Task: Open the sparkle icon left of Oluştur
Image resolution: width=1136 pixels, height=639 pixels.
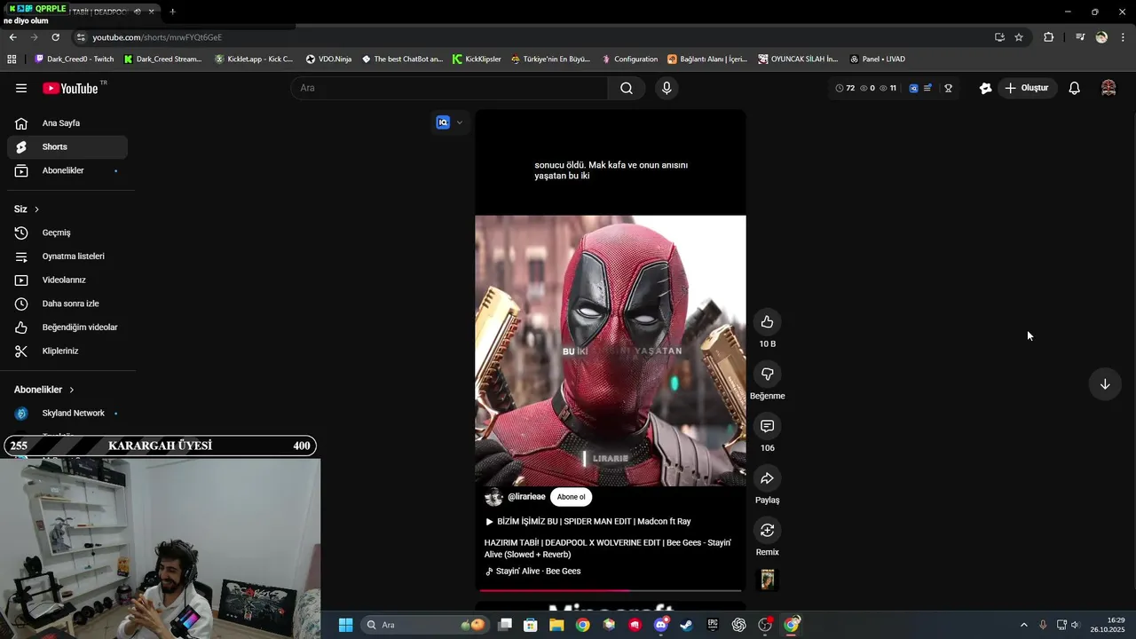Action: 985,88
